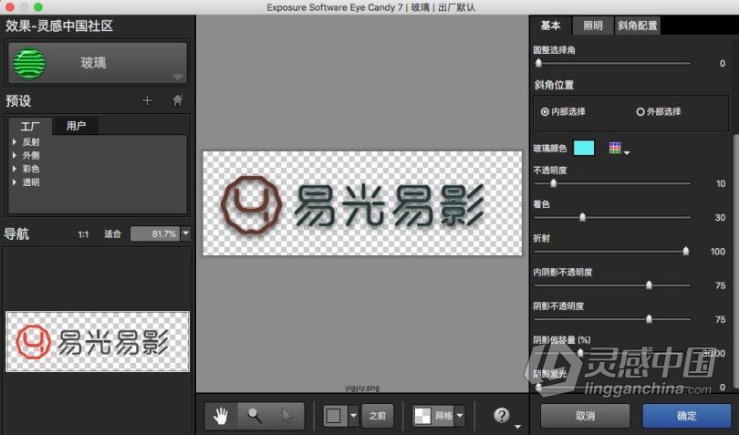Viewport: 739px width, 435px height.
Task: Click the 着色 slider handle
Action: coord(582,217)
